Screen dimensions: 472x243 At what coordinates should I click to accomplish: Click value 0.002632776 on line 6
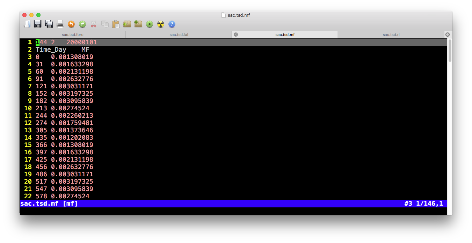click(72, 79)
